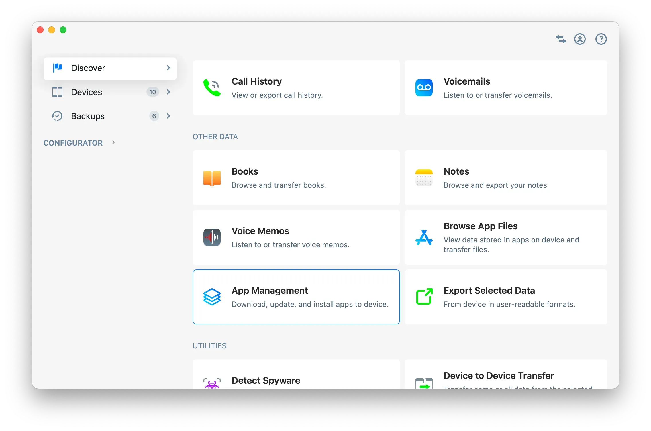Expand the Discover sidebar section
The width and height of the screenshot is (651, 431).
point(168,68)
